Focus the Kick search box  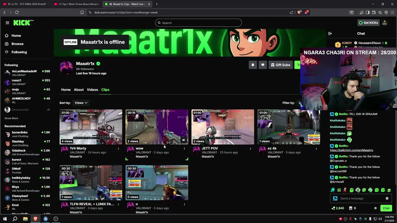tap(198, 23)
